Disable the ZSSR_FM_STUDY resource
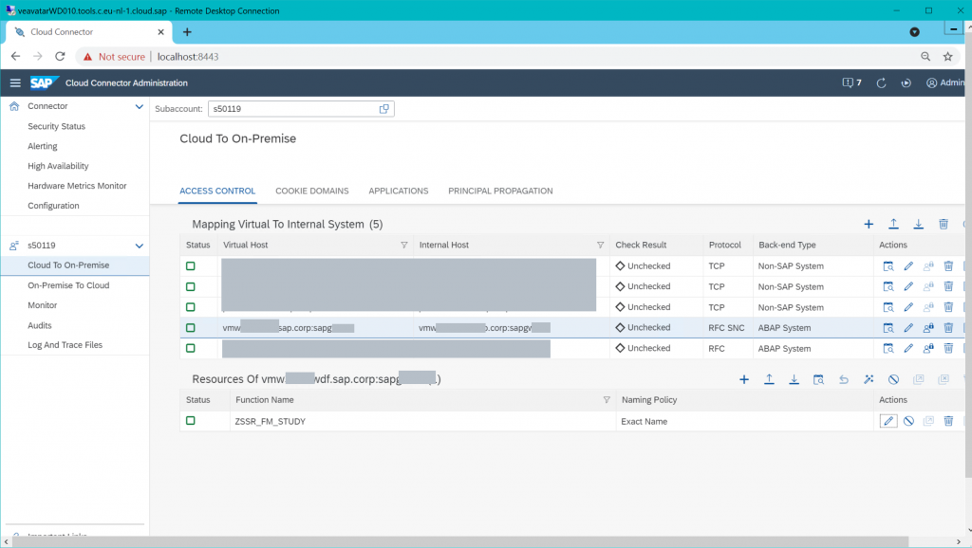Viewport: 972px width, 548px height. pyautogui.click(x=908, y=421)
